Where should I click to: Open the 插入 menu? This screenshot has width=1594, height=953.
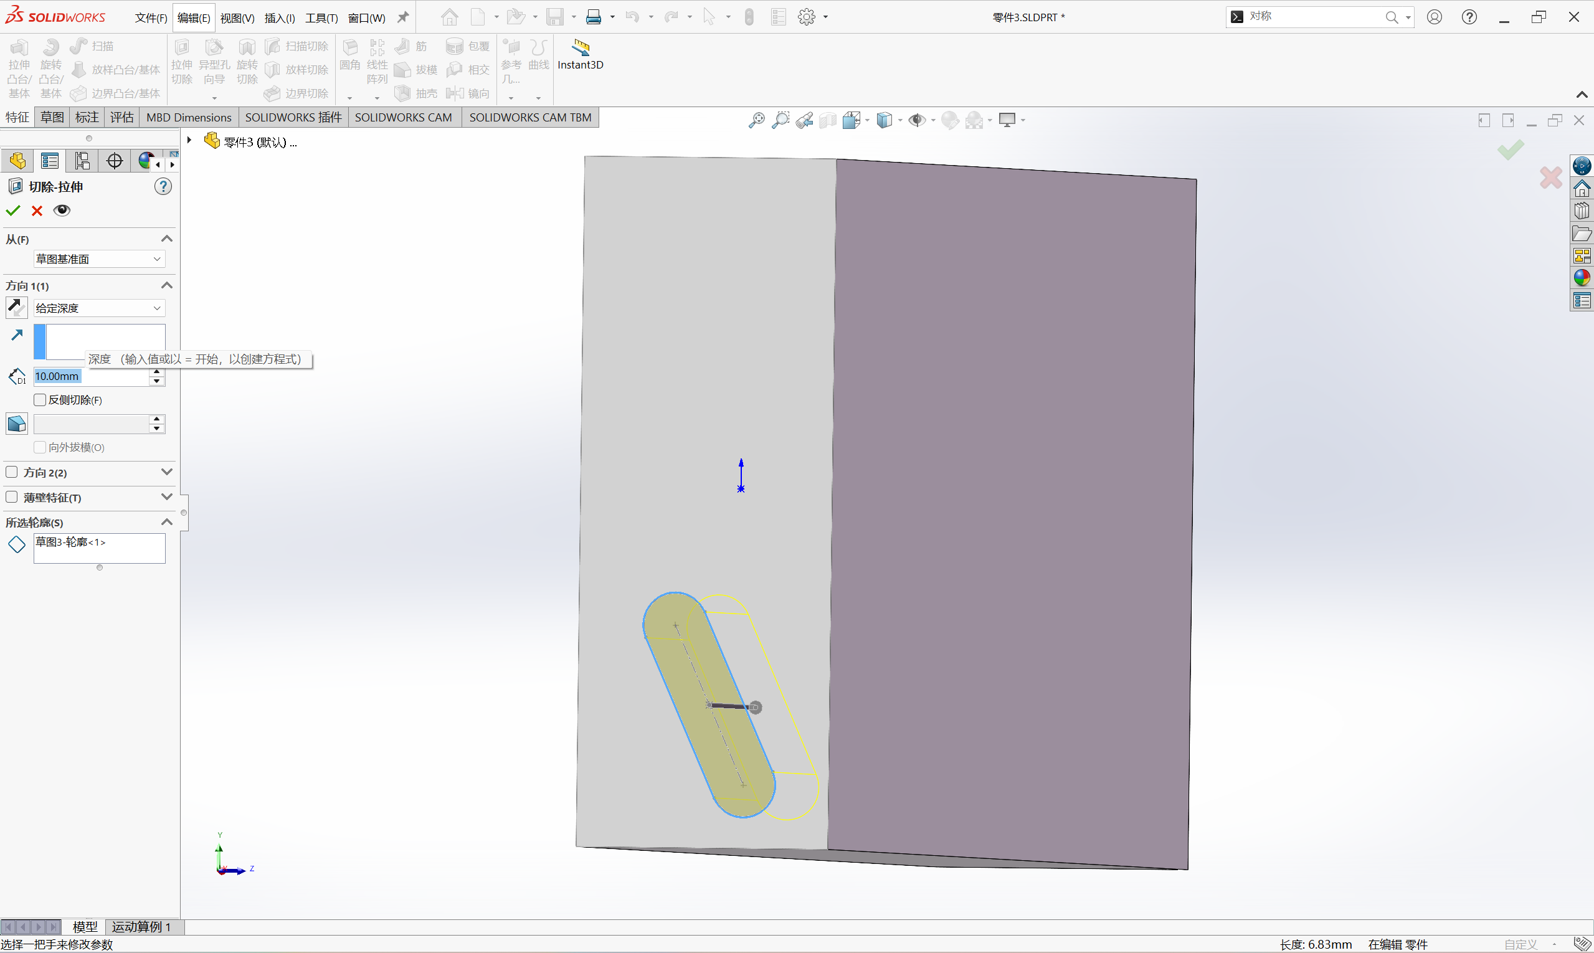point(279,18)
